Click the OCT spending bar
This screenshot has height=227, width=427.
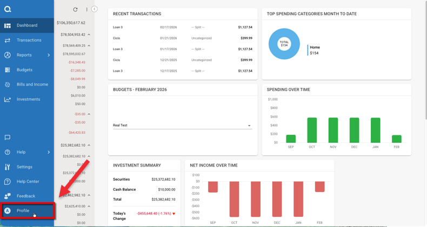tap(312, 130)
